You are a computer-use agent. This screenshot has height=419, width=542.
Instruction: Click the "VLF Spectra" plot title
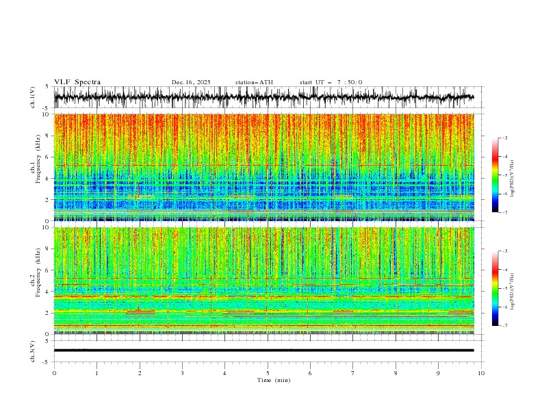pyautogui.click(x=77, y=82)
